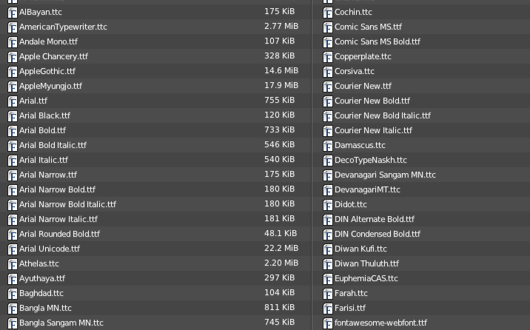530x330 pixels.
Task: Select Comic Sans MS Bold.ttf
Action: click(x=378, y=42)
